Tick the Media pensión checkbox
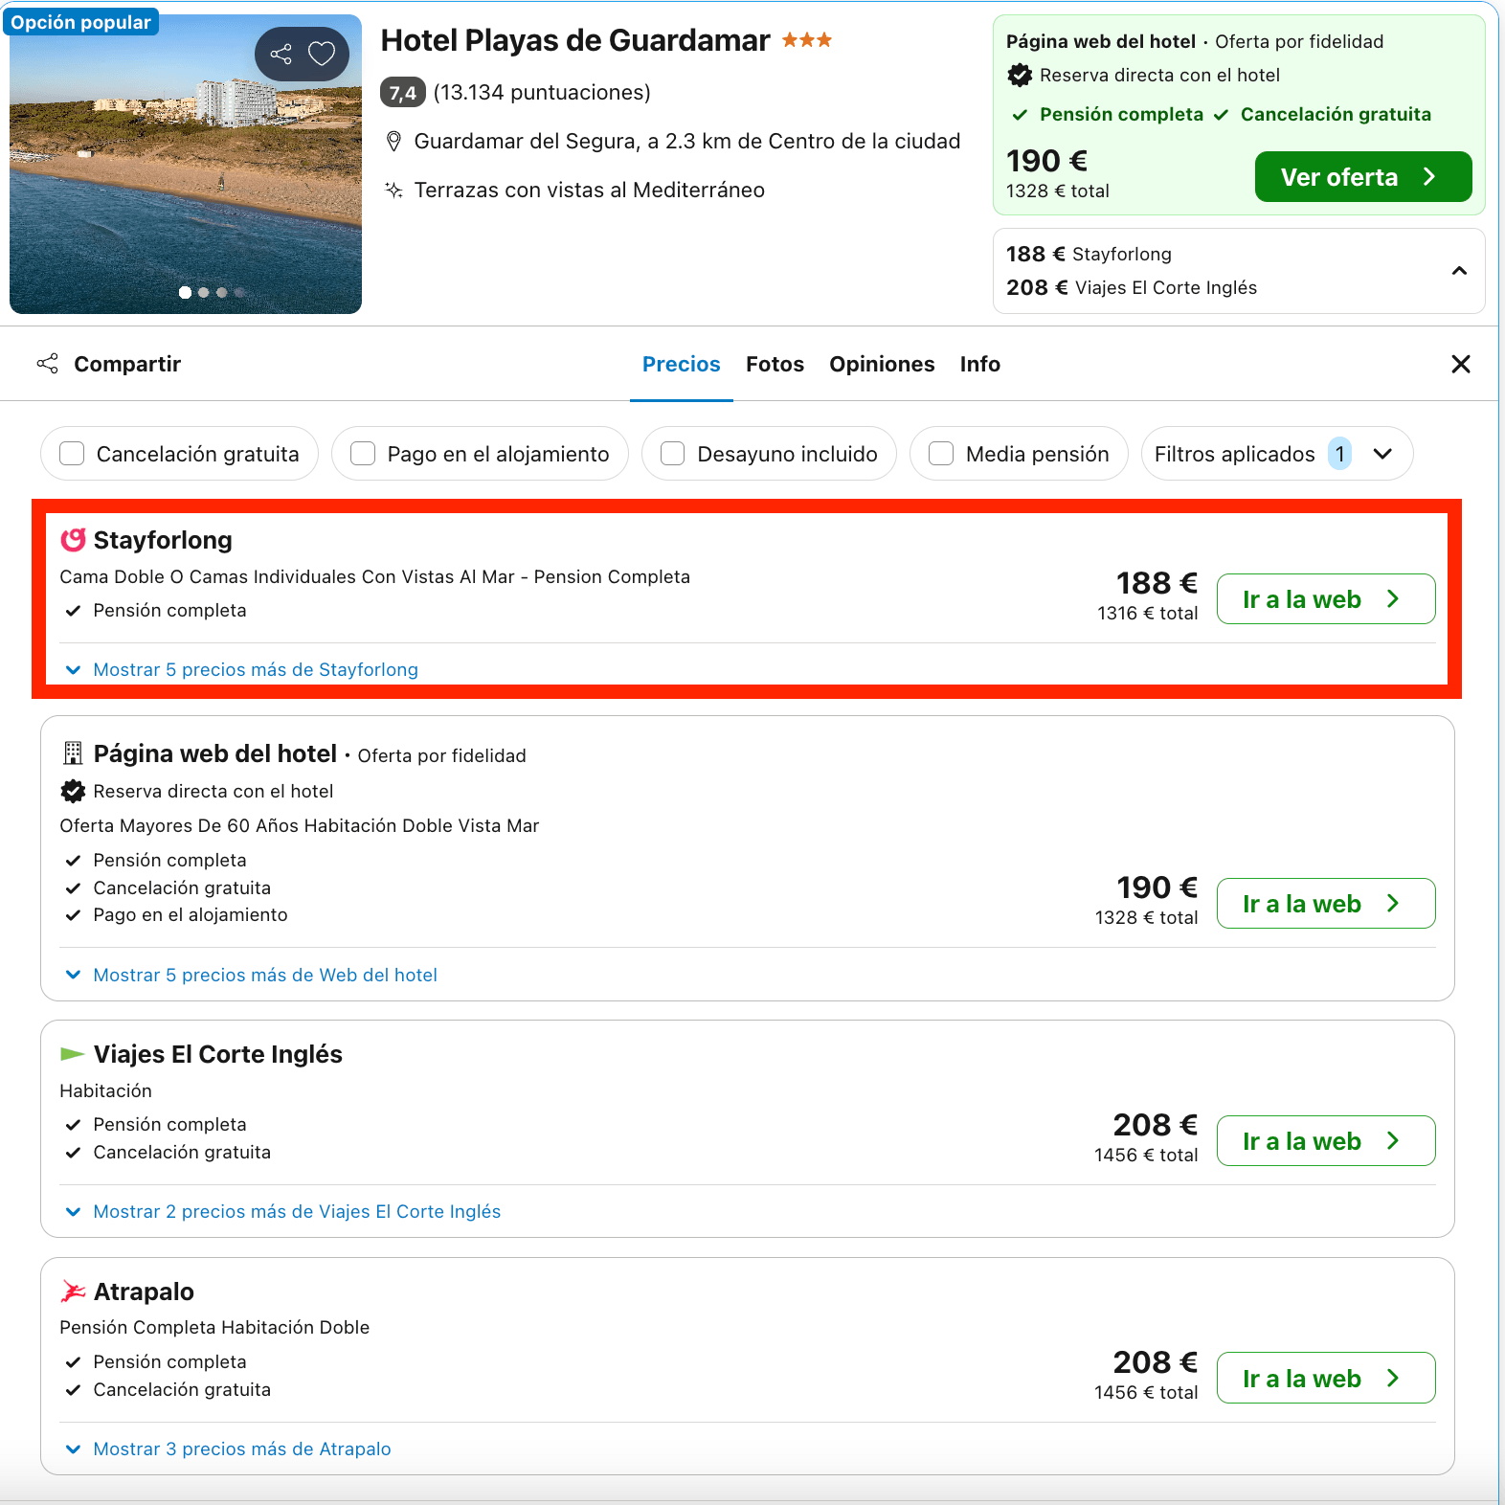This screenshot has height=1505, width=1505. tap(941, 454)
